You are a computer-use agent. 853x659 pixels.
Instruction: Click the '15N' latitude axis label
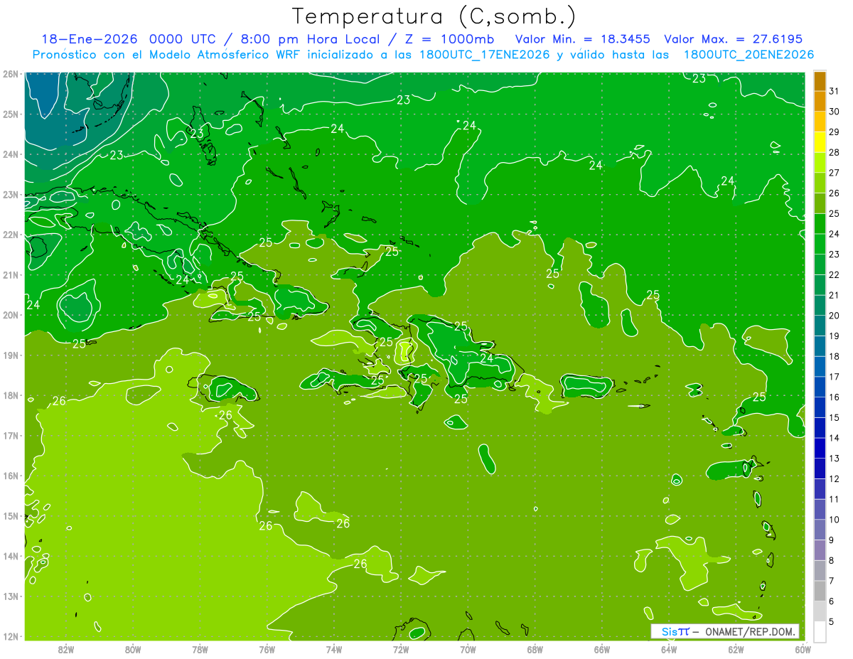tap(11, 516)
